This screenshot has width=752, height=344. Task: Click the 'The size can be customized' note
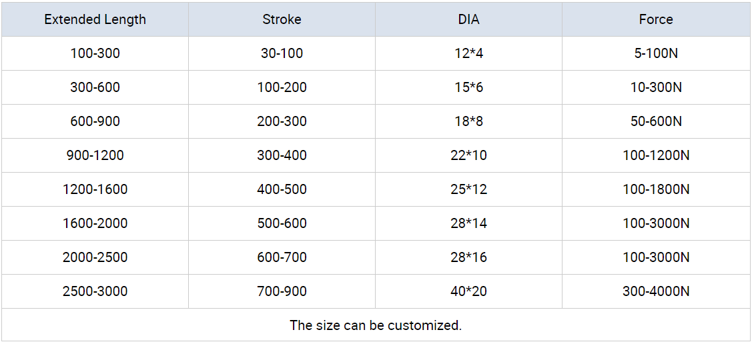[376, 325]
